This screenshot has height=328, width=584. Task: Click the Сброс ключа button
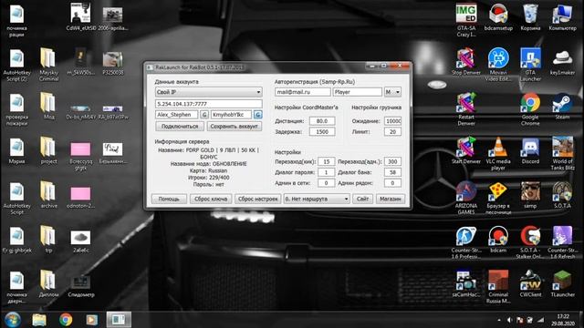click(211, 199)
